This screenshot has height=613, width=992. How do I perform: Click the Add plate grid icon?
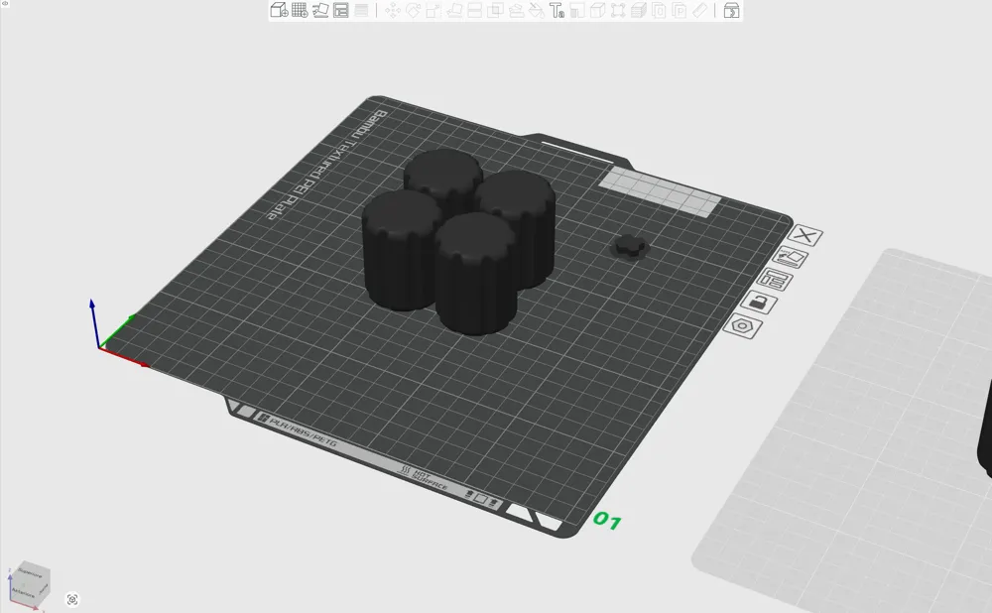300,10
